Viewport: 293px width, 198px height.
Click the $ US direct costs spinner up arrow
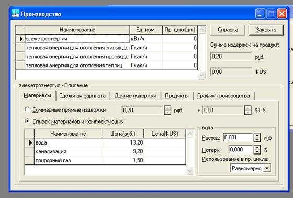pos(247,108)
